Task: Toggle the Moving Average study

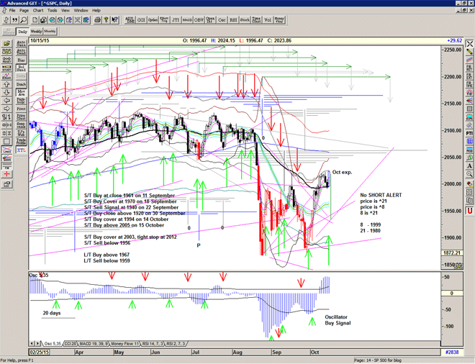Action: click(x=21, y=92)
